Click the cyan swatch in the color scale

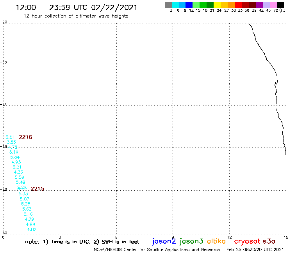[x=175, y=5]
